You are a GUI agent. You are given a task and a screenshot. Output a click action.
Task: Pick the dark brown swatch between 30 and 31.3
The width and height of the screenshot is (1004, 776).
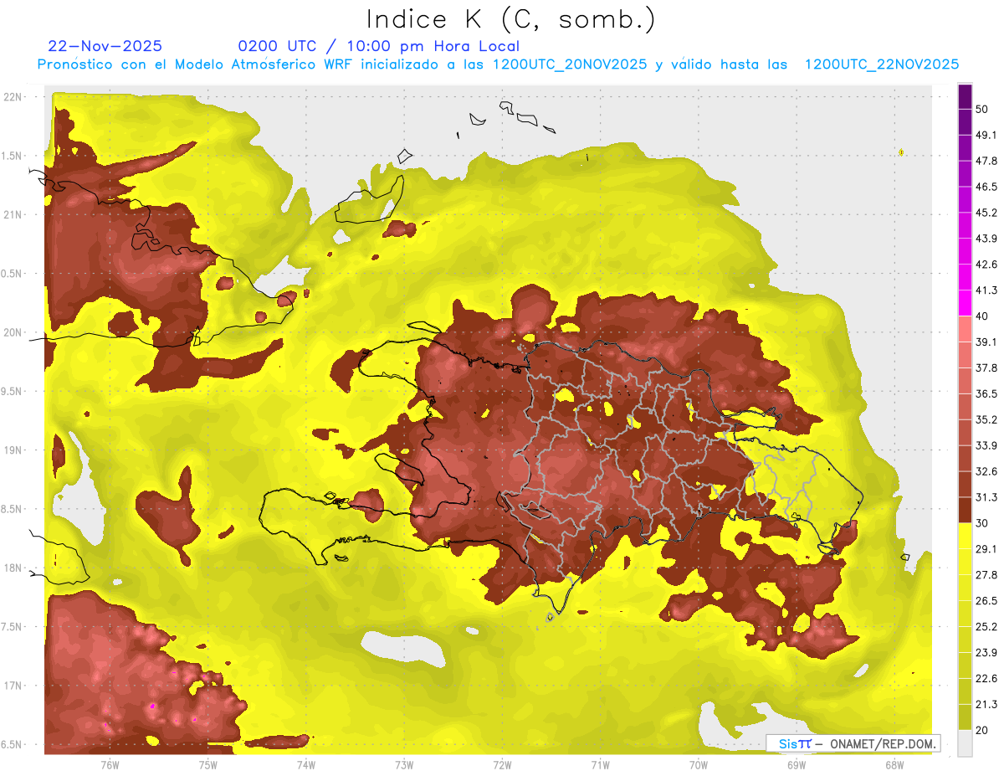tap(965, 510)
